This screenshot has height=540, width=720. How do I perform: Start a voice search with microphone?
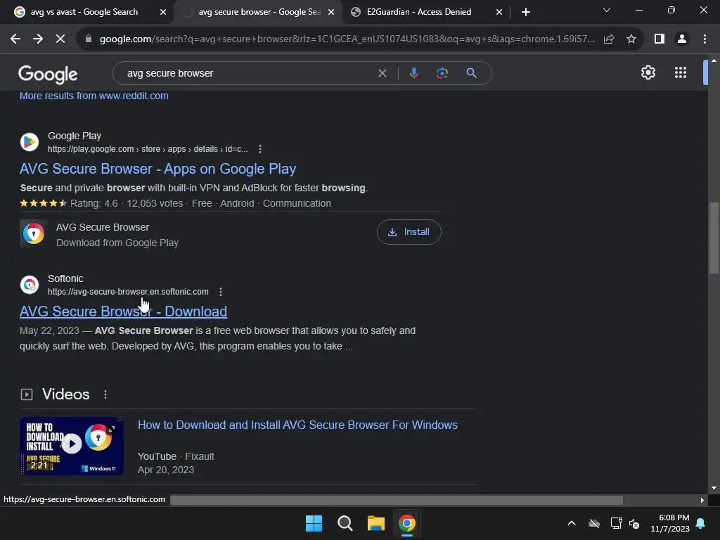click(413, 73)
